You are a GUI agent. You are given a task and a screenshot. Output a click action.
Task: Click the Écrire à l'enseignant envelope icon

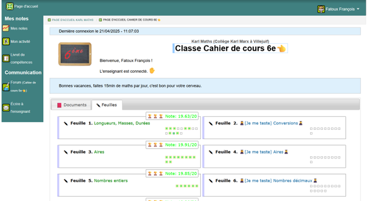pyautogui.click(x=6, y=108)
